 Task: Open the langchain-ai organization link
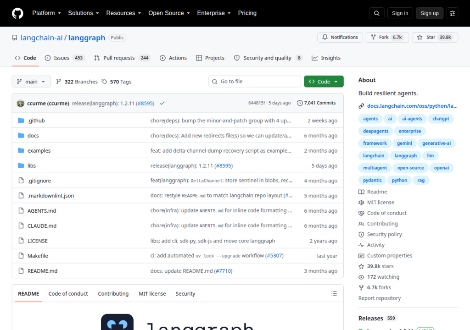[41, 38]
